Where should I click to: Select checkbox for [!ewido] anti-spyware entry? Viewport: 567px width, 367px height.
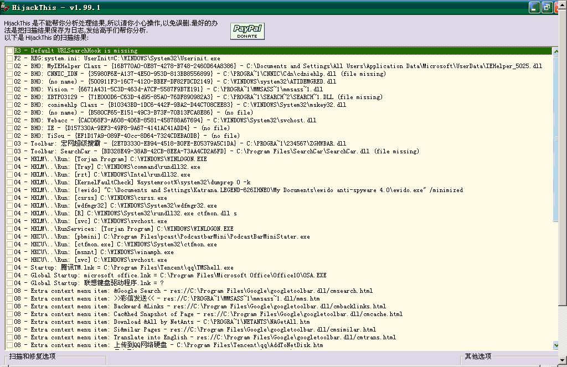coord(10,190)
